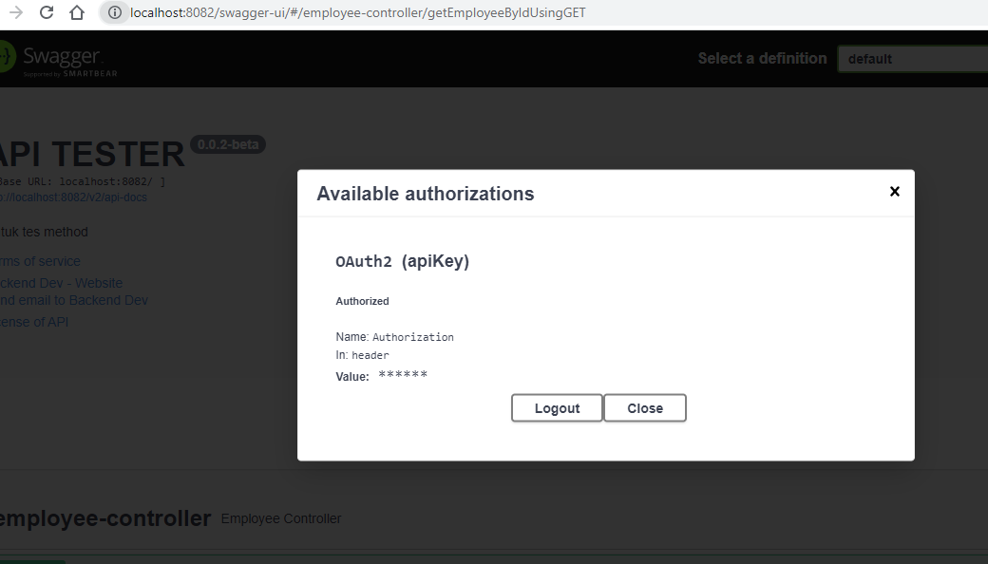Screen dimensions: 988x564
Task: Click the 'Authorized' status text
Action: (362, 301)
